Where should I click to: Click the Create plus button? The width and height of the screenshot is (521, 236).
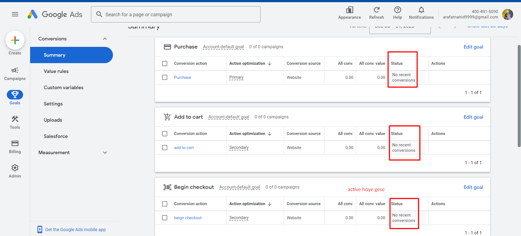click(15, 40)
